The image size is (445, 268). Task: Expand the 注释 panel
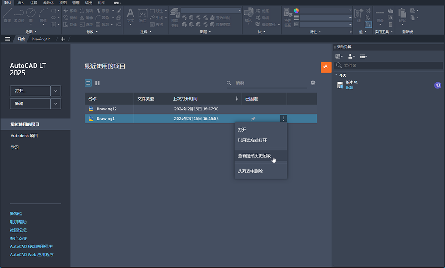(x=146, y=32)
